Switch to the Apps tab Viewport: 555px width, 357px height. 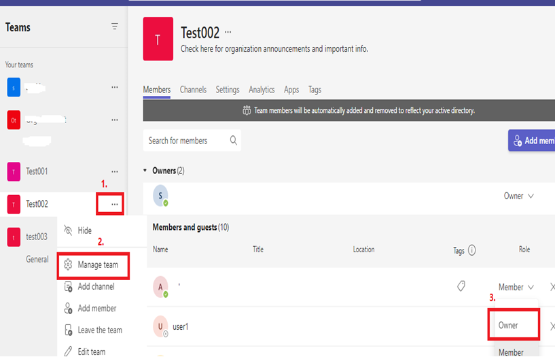(x=291, y=90)
